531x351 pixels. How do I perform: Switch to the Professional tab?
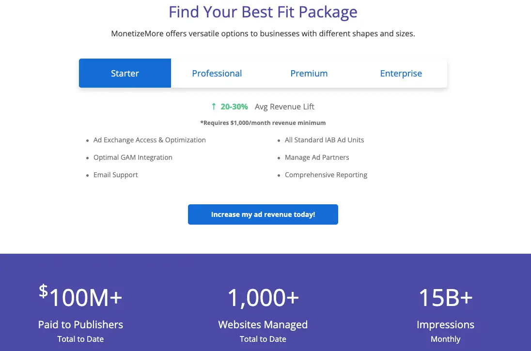point(217,74)
